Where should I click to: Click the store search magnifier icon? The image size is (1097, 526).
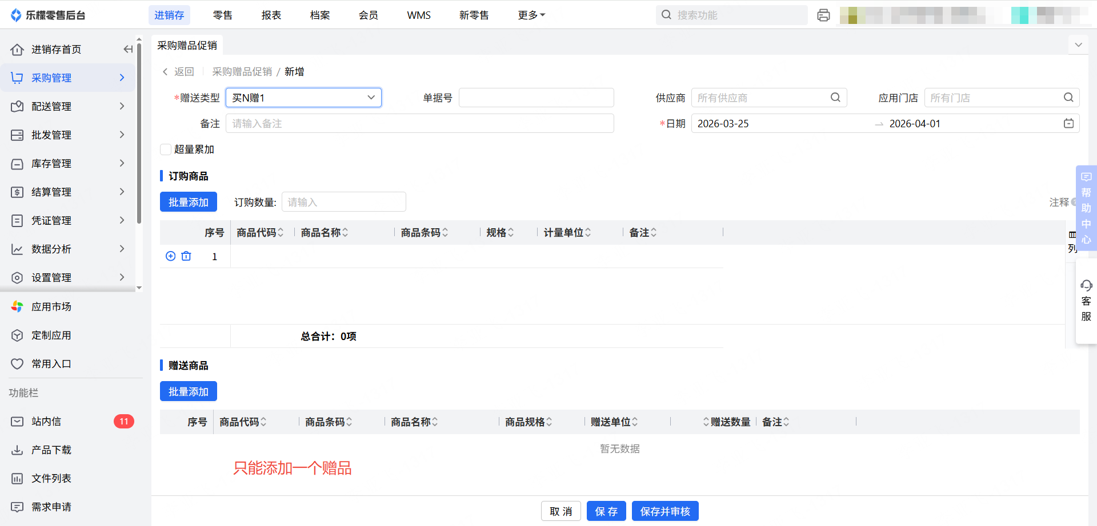coord(1068,98)
